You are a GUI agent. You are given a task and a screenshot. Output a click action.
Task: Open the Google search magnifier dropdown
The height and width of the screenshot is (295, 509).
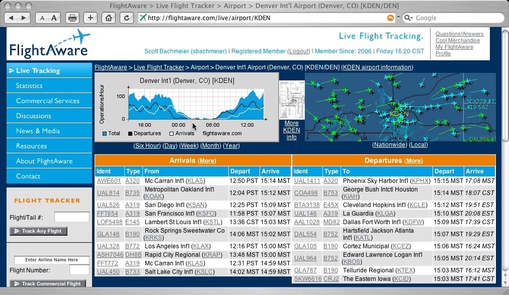click(x=408, y=18)
